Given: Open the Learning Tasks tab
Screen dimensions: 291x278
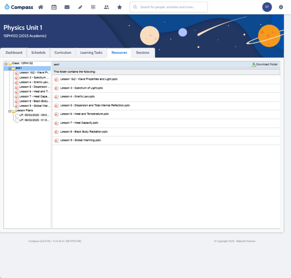Looking at the screenshot, I should pyautogui.click(x=91, y=53).
